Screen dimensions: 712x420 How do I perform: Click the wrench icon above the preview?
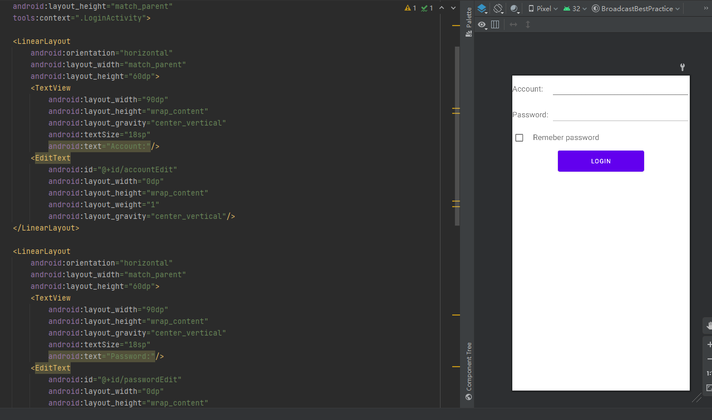pyautogui.click(x=683, y=67)
